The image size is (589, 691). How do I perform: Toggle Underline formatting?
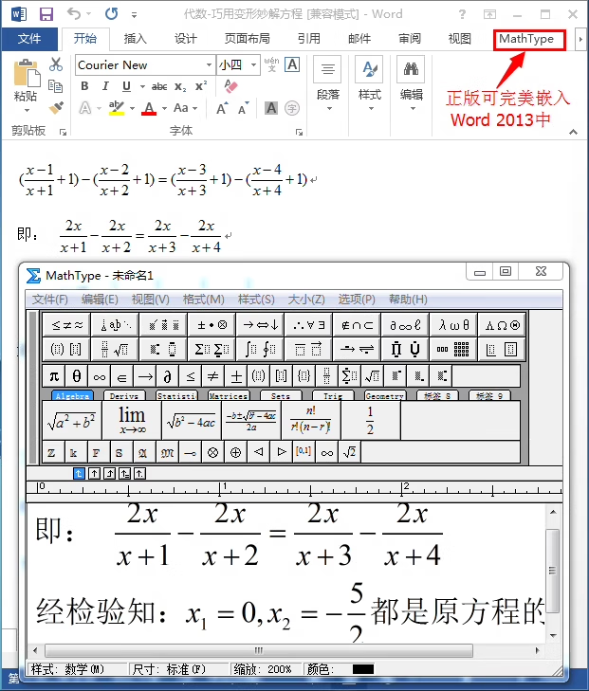point(126,86)
